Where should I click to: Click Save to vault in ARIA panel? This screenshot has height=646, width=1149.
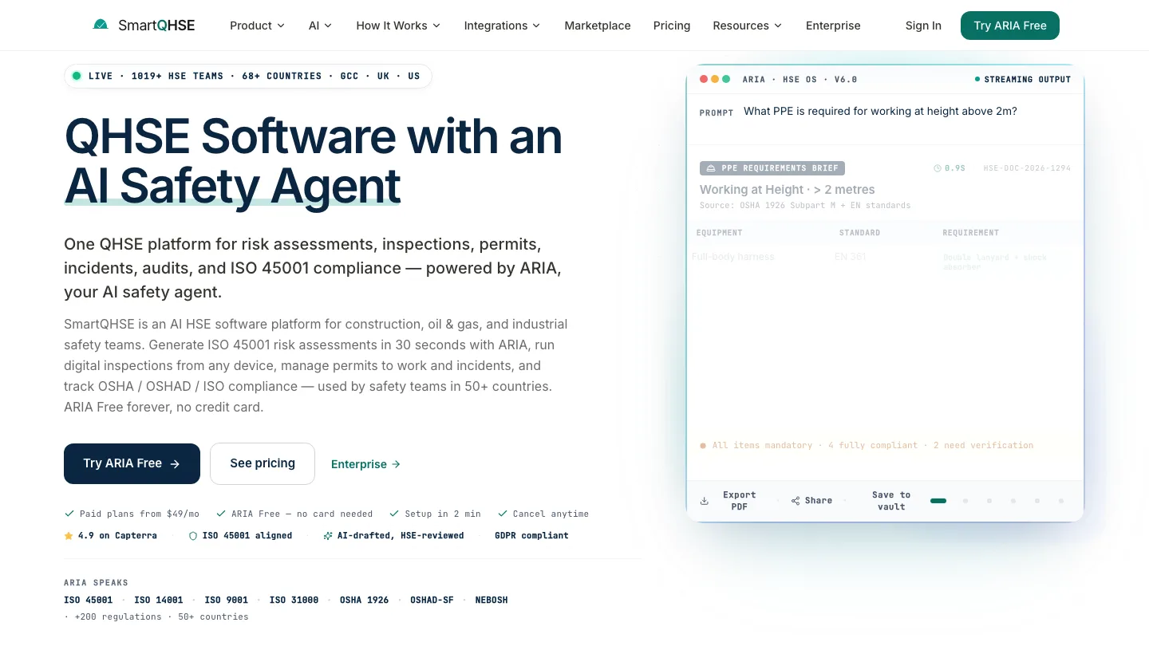coord(891,501)
